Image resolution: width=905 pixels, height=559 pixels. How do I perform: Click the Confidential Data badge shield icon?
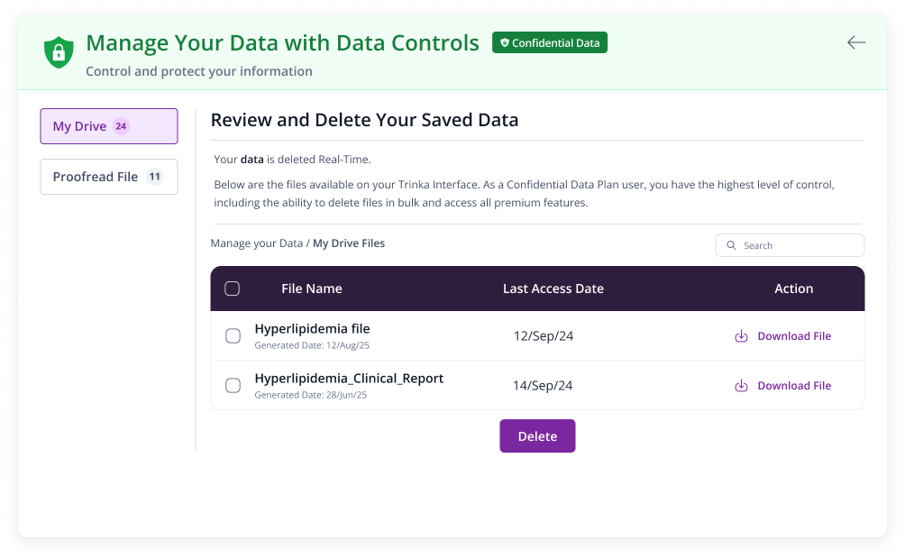click(x=504, y=42)
